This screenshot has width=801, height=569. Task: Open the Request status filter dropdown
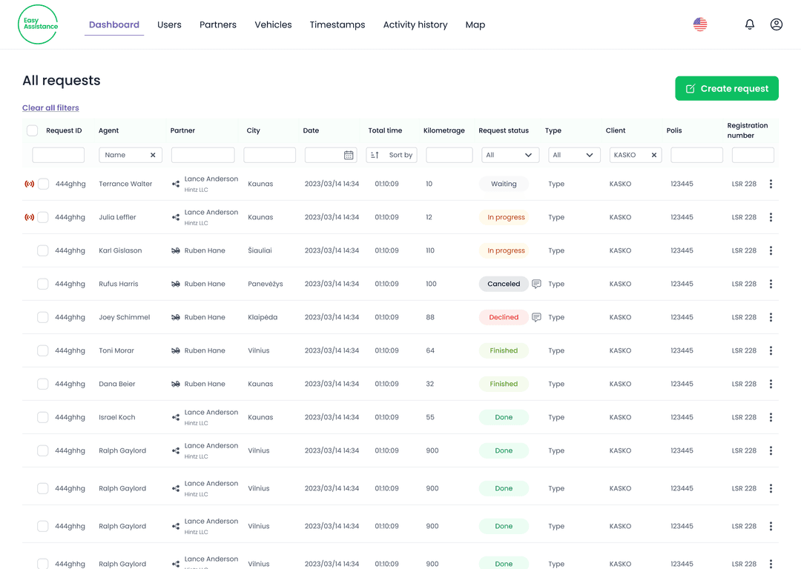coord(510,155)
